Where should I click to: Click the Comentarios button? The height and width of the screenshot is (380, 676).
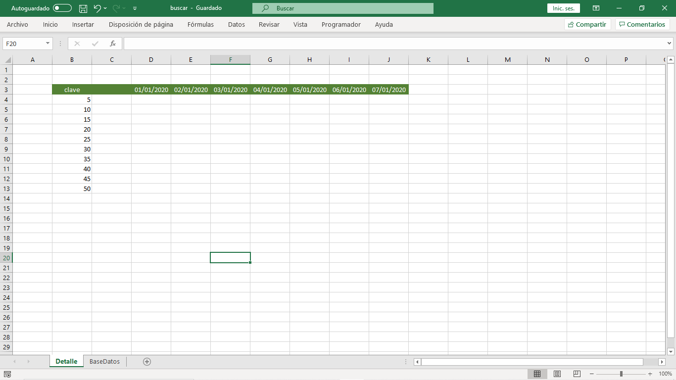(x=642, y=24)
